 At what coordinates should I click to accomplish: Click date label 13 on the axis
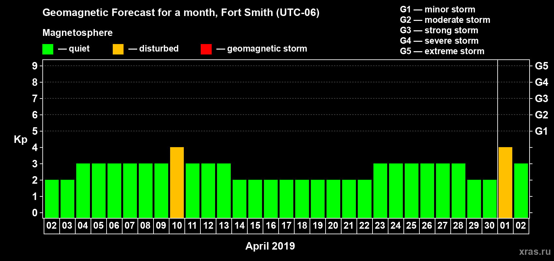[224, 225]
